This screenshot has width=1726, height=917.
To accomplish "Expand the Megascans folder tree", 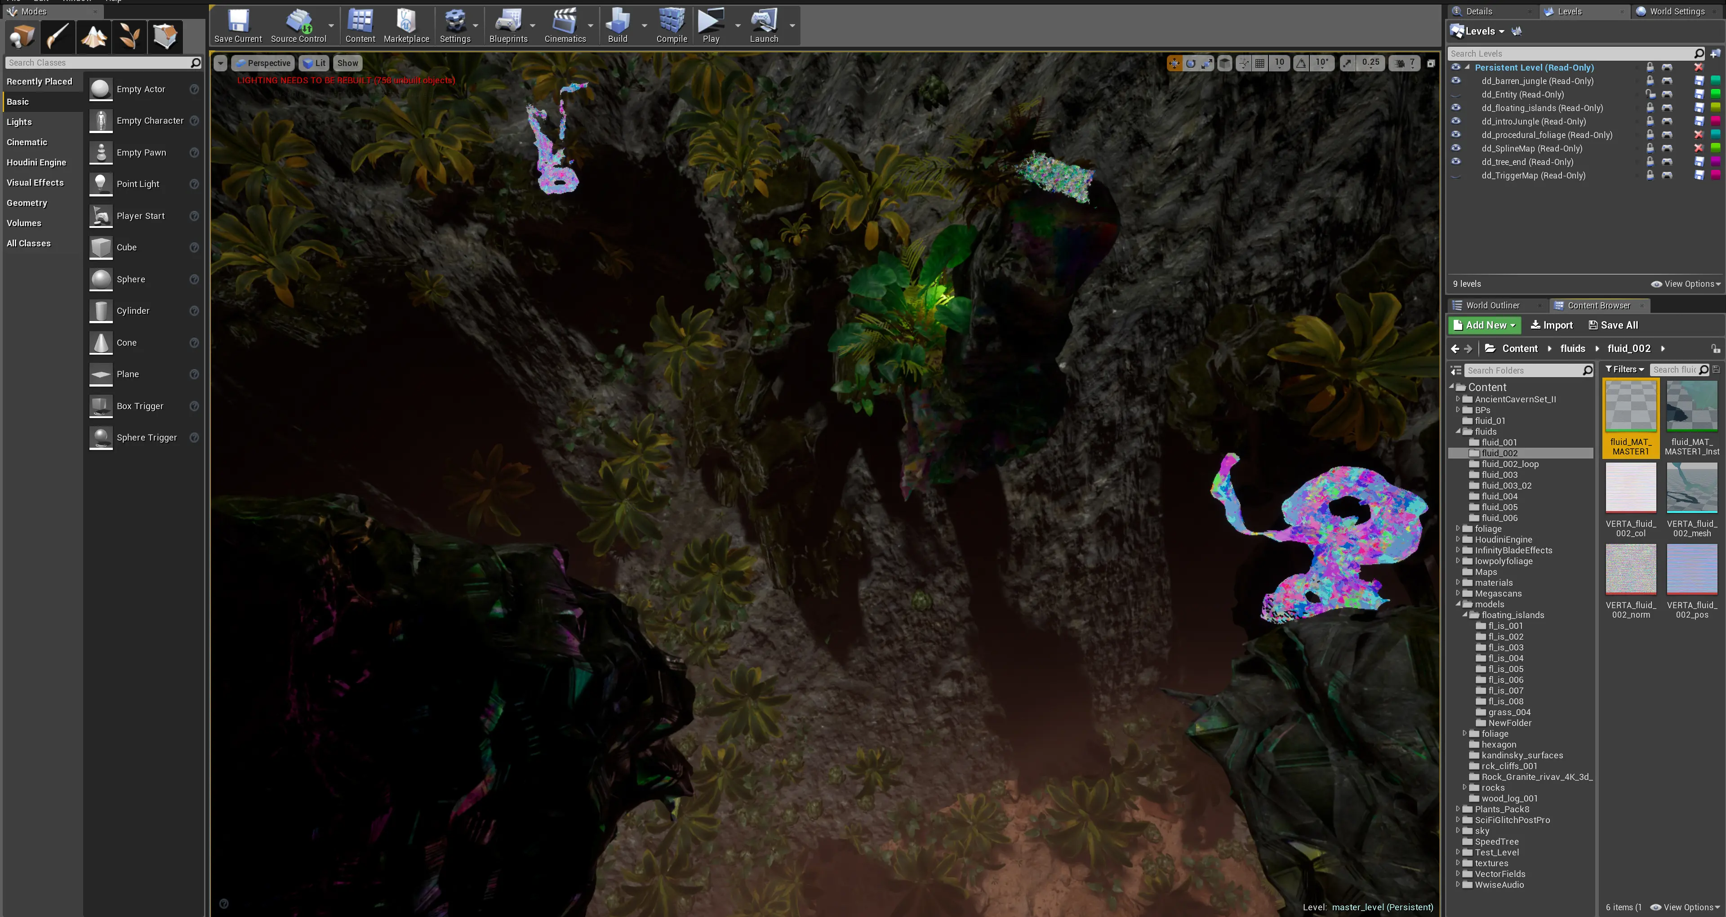I will [1458, 593].
